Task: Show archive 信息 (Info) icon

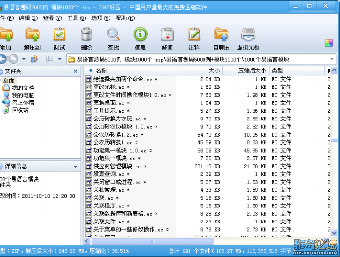Action: pyautogui.click(x=140, y=34)
